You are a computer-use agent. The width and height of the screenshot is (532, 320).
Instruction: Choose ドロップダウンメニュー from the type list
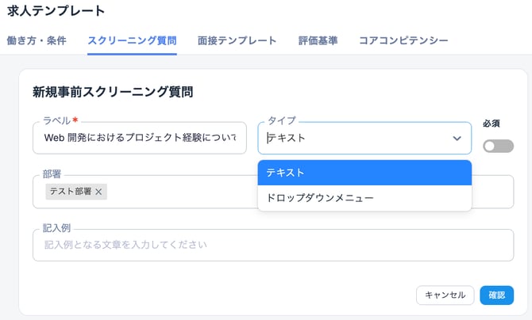click(364, 198)
